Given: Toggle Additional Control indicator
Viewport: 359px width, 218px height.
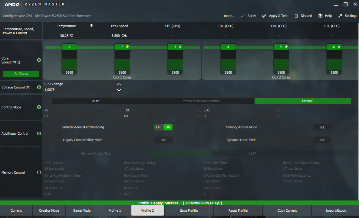Looking at the screenshot, I should [39, 133].
